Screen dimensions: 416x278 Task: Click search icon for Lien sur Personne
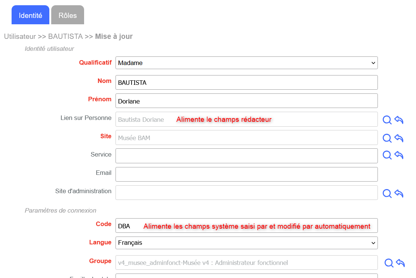pos(387,120)
